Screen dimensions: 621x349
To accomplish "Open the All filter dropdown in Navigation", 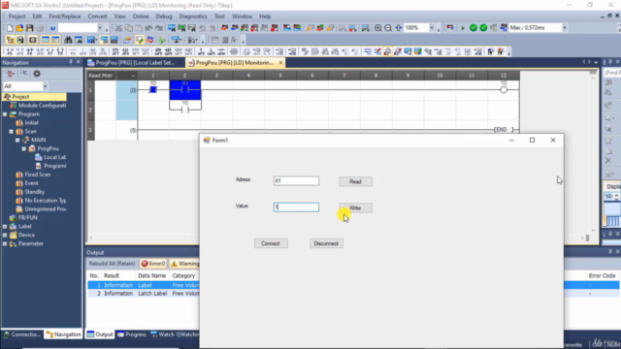I will (x=46, y=86).
